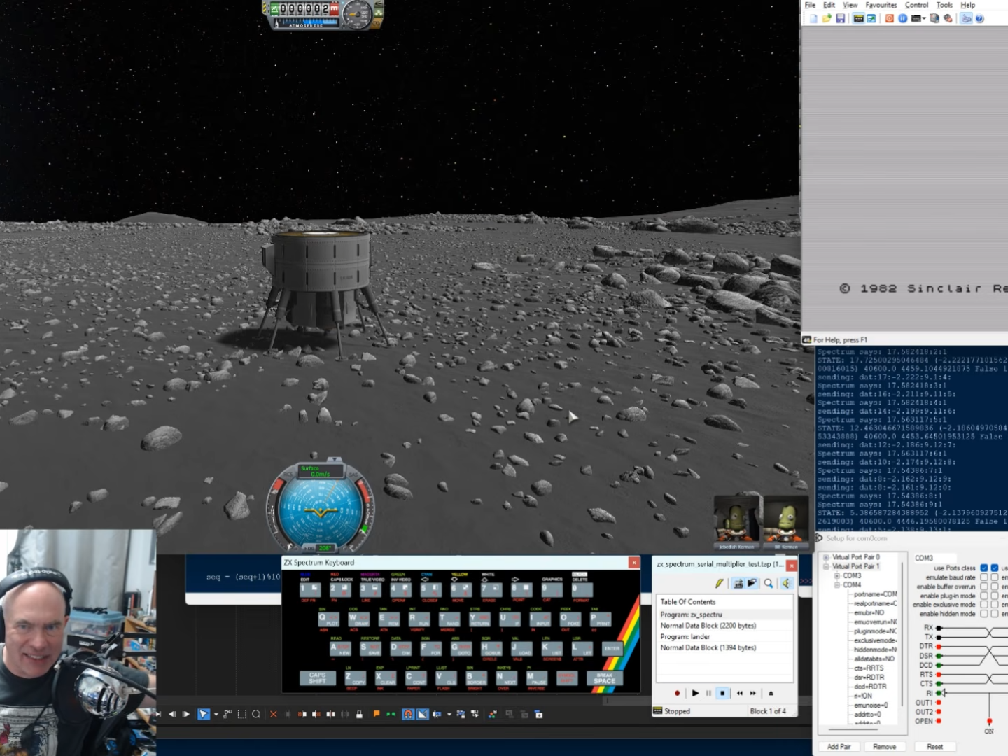Click the J LOAD key on Spectrum keyboard

coord(521,649)
